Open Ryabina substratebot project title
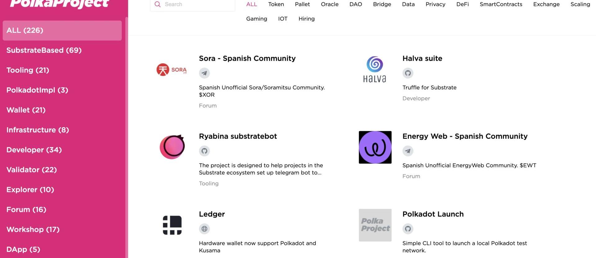Viewport: 596px width, 258px height. [x=238, y=136]
